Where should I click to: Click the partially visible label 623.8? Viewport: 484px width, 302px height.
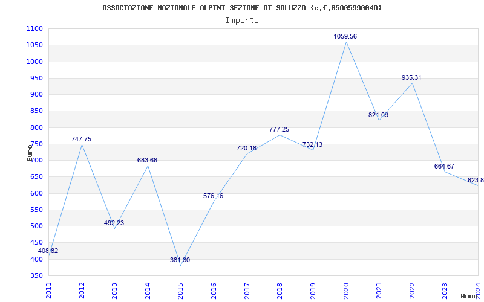(x=476, y=181)
